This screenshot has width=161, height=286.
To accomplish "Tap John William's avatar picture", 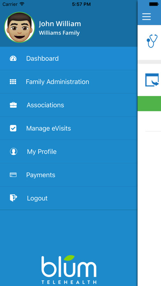I will coord(20,28).
